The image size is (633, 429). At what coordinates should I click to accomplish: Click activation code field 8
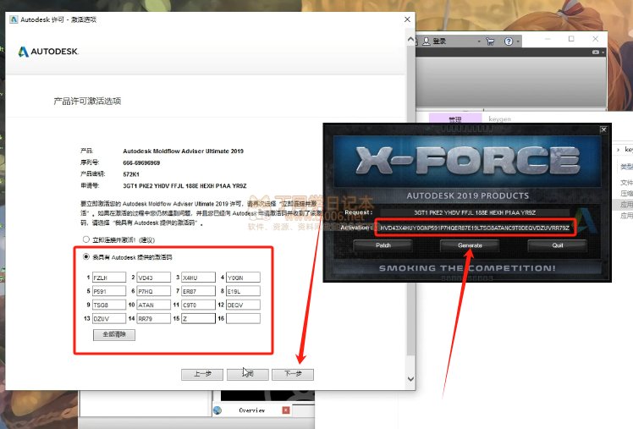[243, 291]
